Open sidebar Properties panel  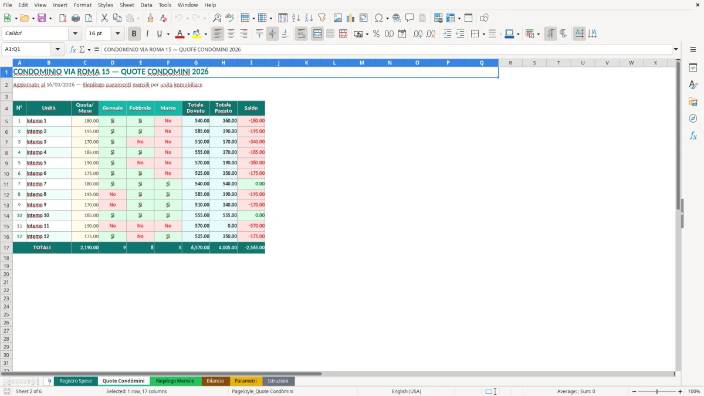pos(693,68)
